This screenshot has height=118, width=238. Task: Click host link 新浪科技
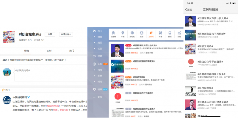(149, 53)
